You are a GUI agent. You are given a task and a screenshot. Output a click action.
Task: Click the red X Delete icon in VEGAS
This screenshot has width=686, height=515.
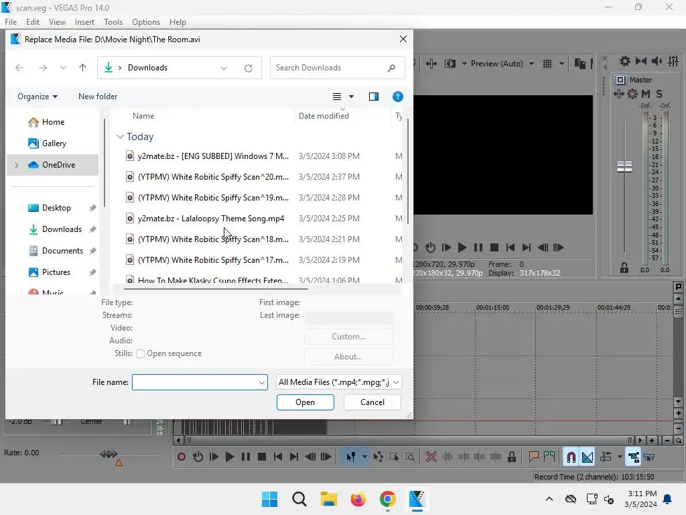[431, 457]
